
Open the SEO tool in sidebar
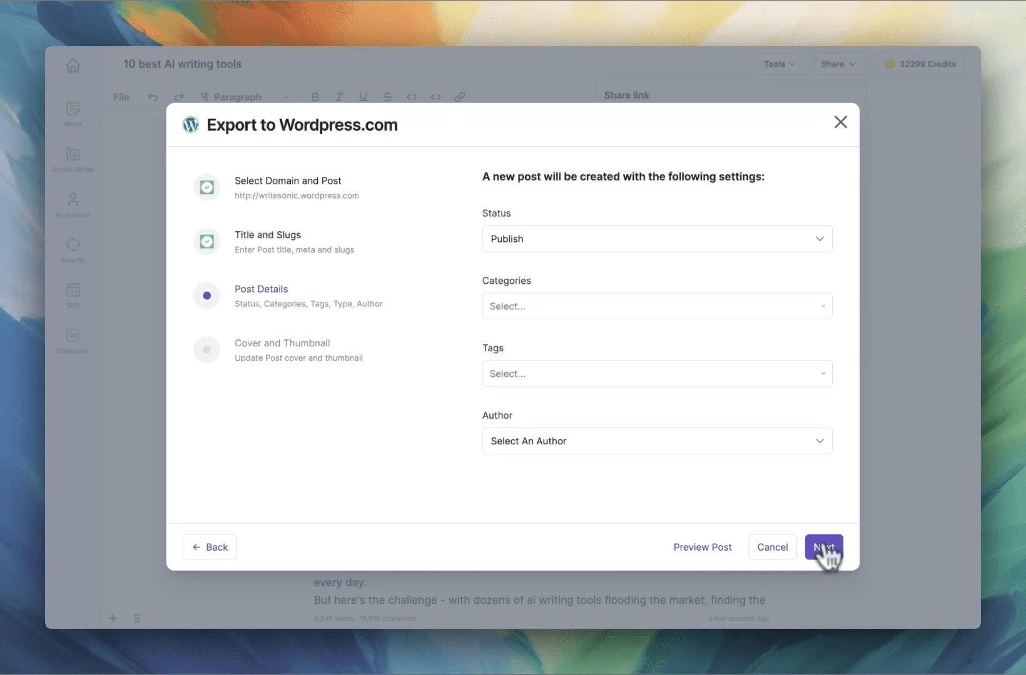[x=73, y=296]
